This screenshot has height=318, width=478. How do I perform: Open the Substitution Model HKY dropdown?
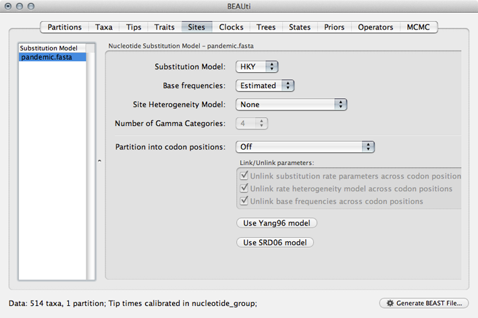257,67
